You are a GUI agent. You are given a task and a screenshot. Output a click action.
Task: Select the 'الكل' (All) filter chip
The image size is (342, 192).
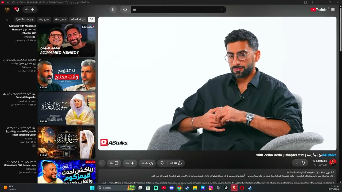pyautogui.click(x=91, y=19)
